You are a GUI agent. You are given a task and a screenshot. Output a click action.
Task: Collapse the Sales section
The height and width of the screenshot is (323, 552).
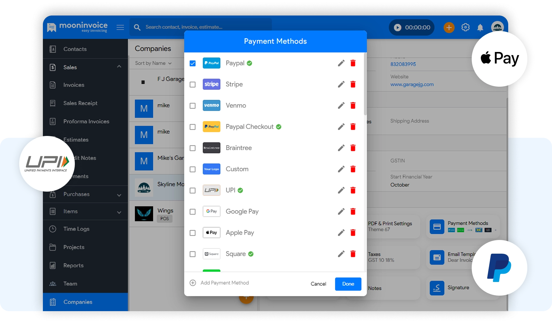coord(119,67)
